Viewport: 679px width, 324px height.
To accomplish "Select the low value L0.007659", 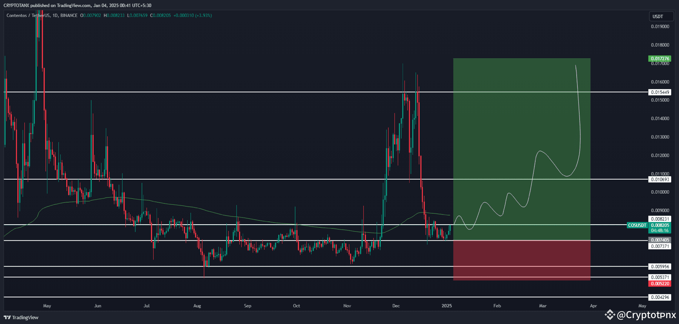I will point(137,16).
